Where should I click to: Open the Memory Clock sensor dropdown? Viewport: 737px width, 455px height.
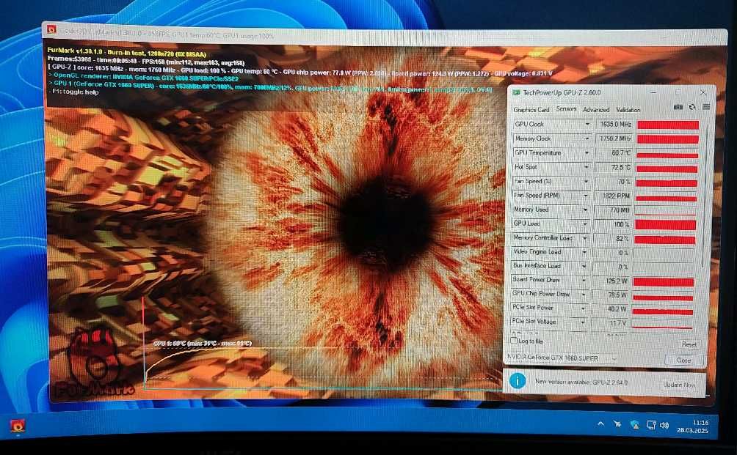[x=587, y=139]
